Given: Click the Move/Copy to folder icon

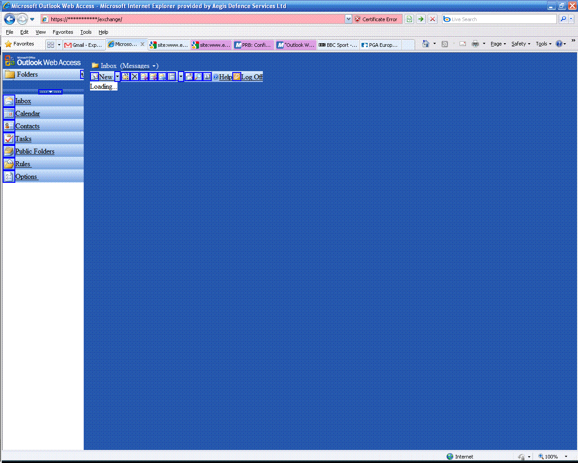Looking at the screenshot, I should 126,77.
